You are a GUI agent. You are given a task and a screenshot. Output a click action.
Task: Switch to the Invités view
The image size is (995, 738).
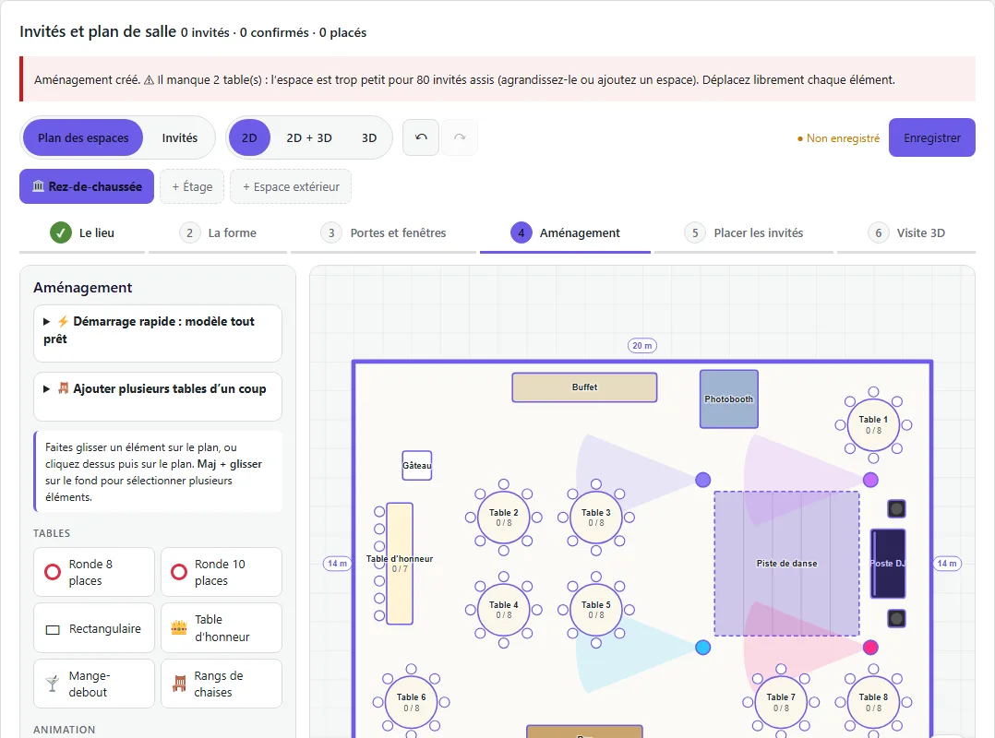click(x=180, y=137)
